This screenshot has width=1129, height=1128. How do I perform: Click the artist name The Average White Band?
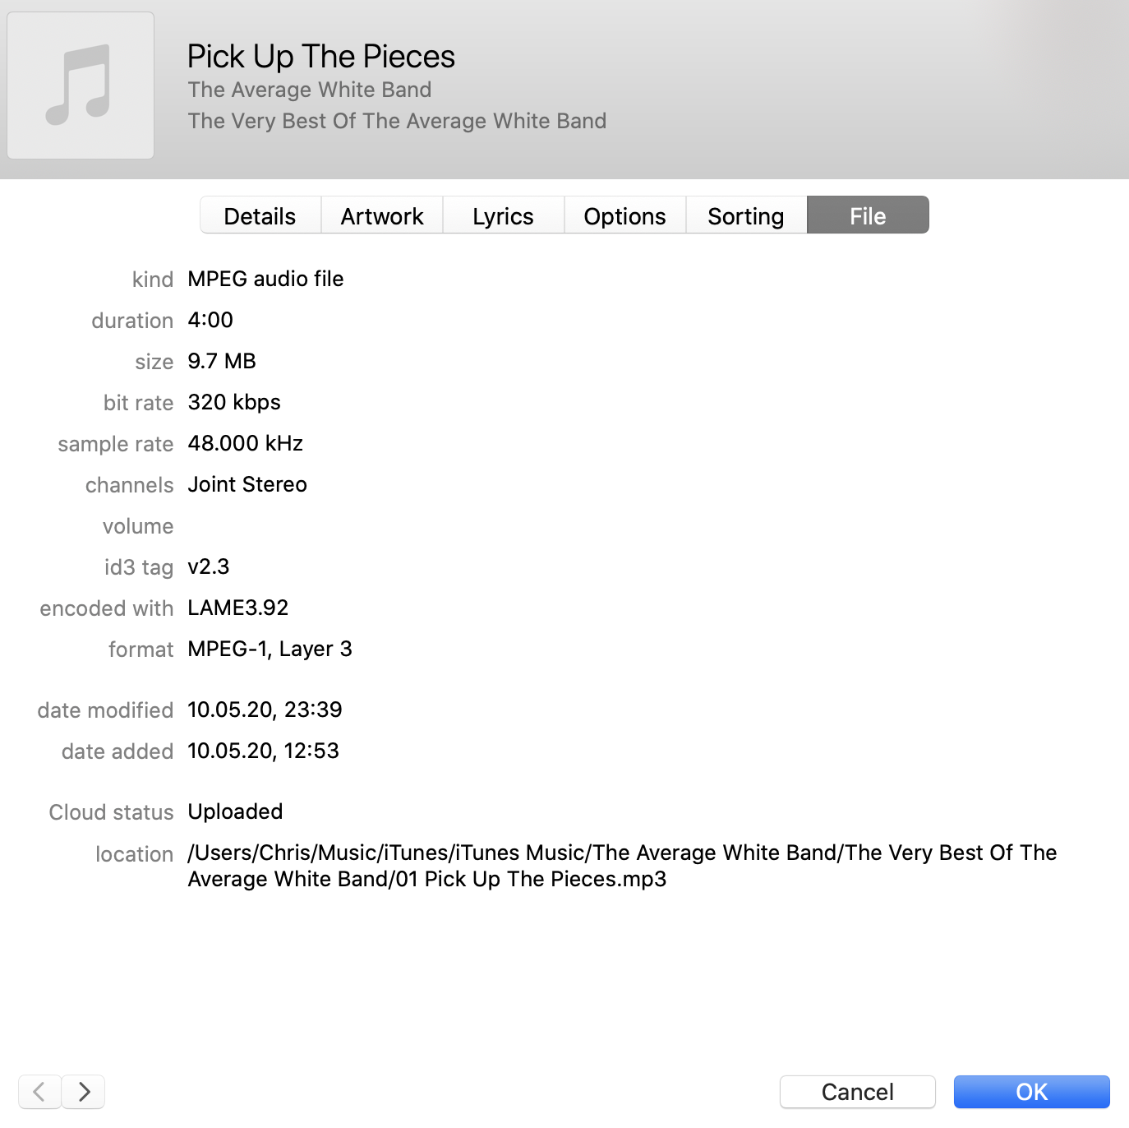click(x=309, y=90)
